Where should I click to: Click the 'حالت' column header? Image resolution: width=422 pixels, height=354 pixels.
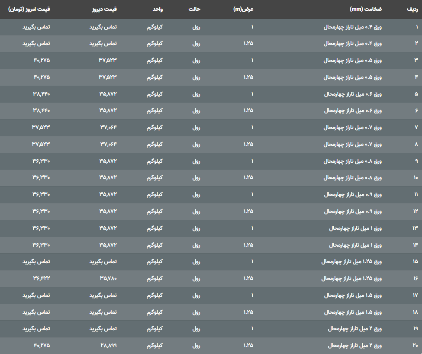(194, 9)
